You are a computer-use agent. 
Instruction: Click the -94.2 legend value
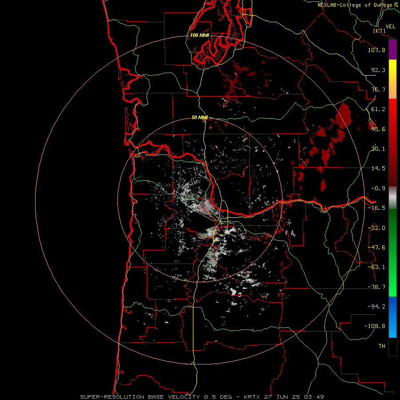tap(376, 307)
